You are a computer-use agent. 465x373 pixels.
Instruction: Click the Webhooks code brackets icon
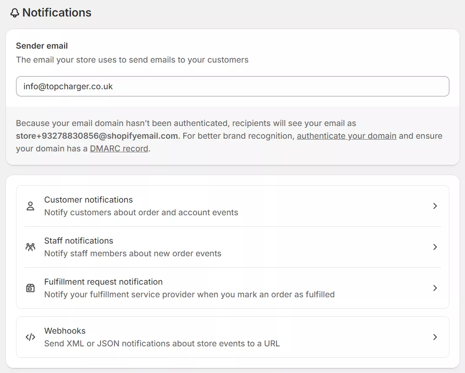(30, 337)
